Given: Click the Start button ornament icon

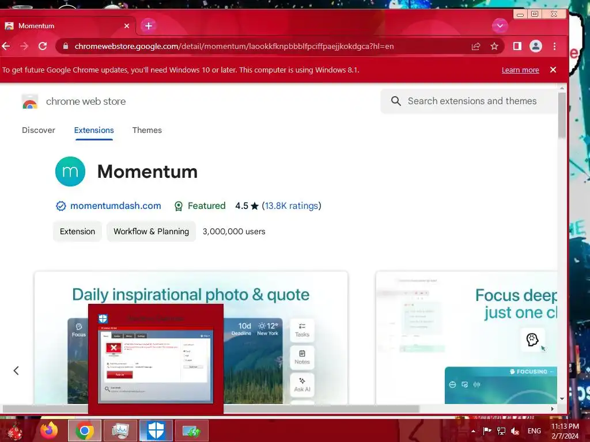Looking at the screenshot, I should [x=14, y=430].
